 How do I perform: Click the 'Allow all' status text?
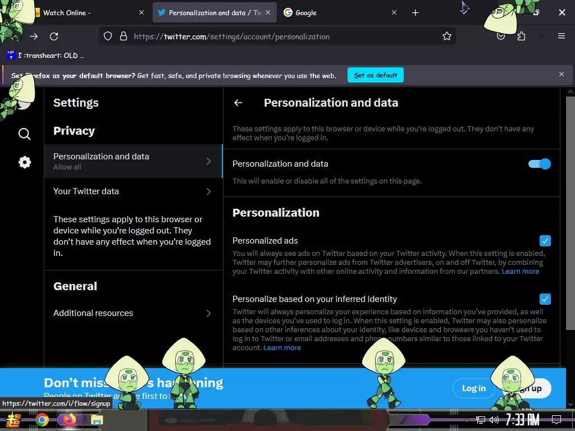(x=67, y=167)
